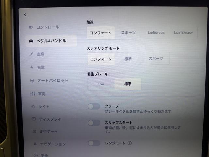Set regenerative braking to Low
The width and height of the screenshot is (209, 157).
(x=101, y=84)
